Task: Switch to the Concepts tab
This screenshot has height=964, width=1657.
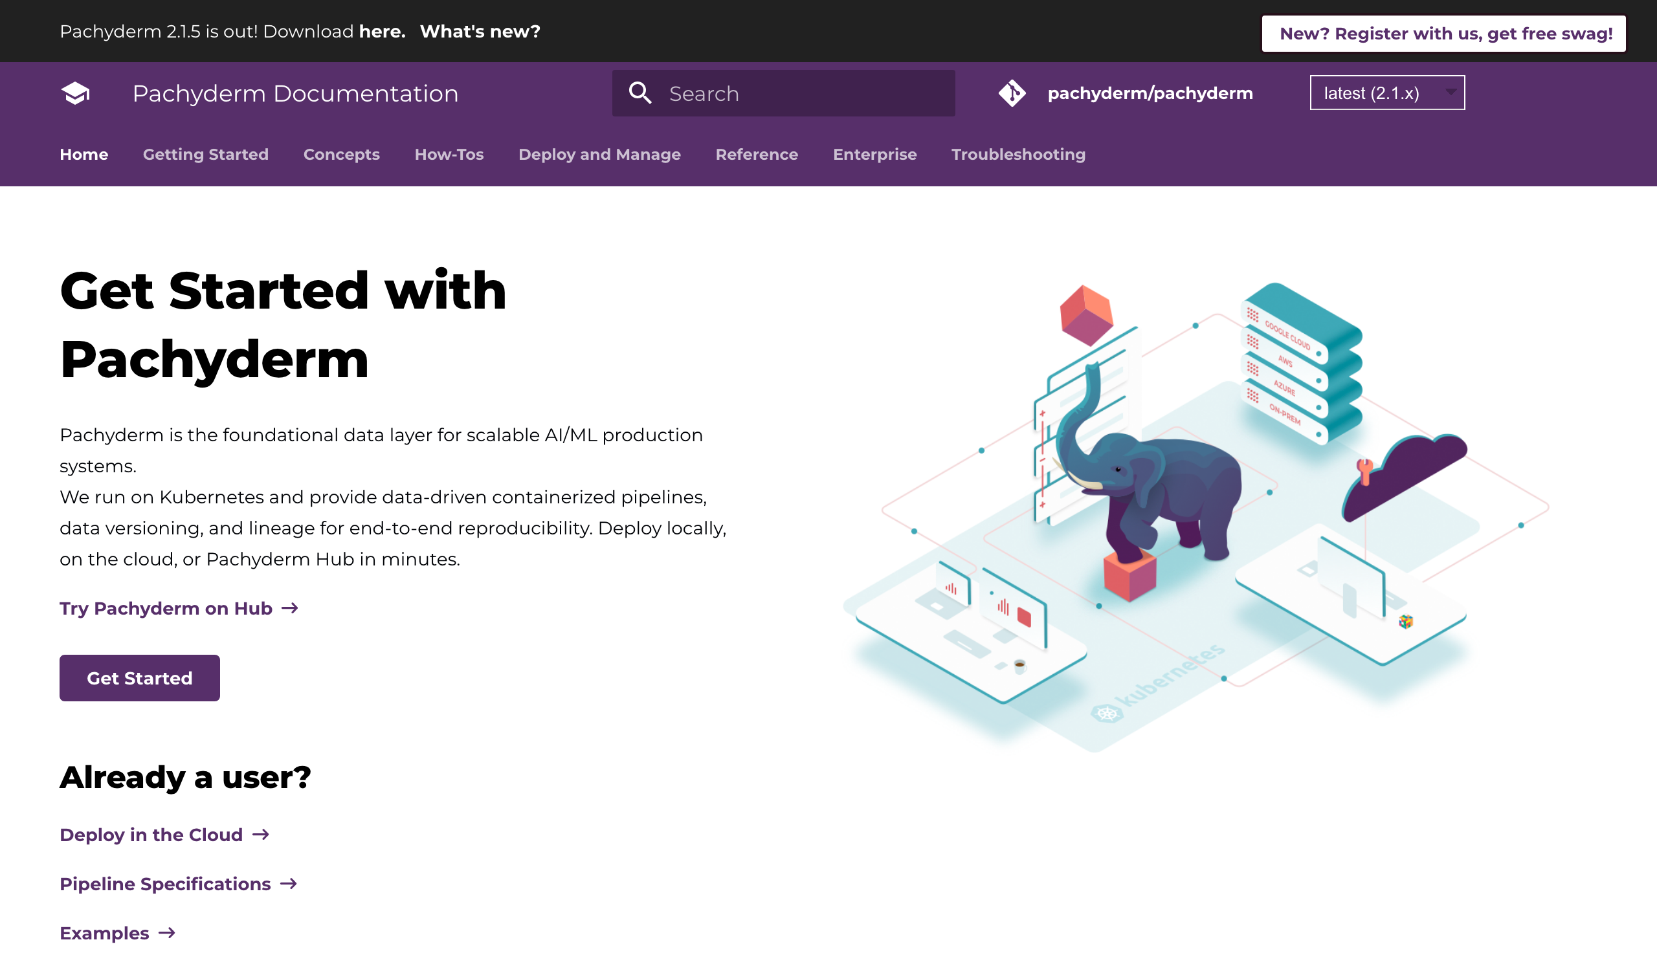Action: (x=341, y=155)
